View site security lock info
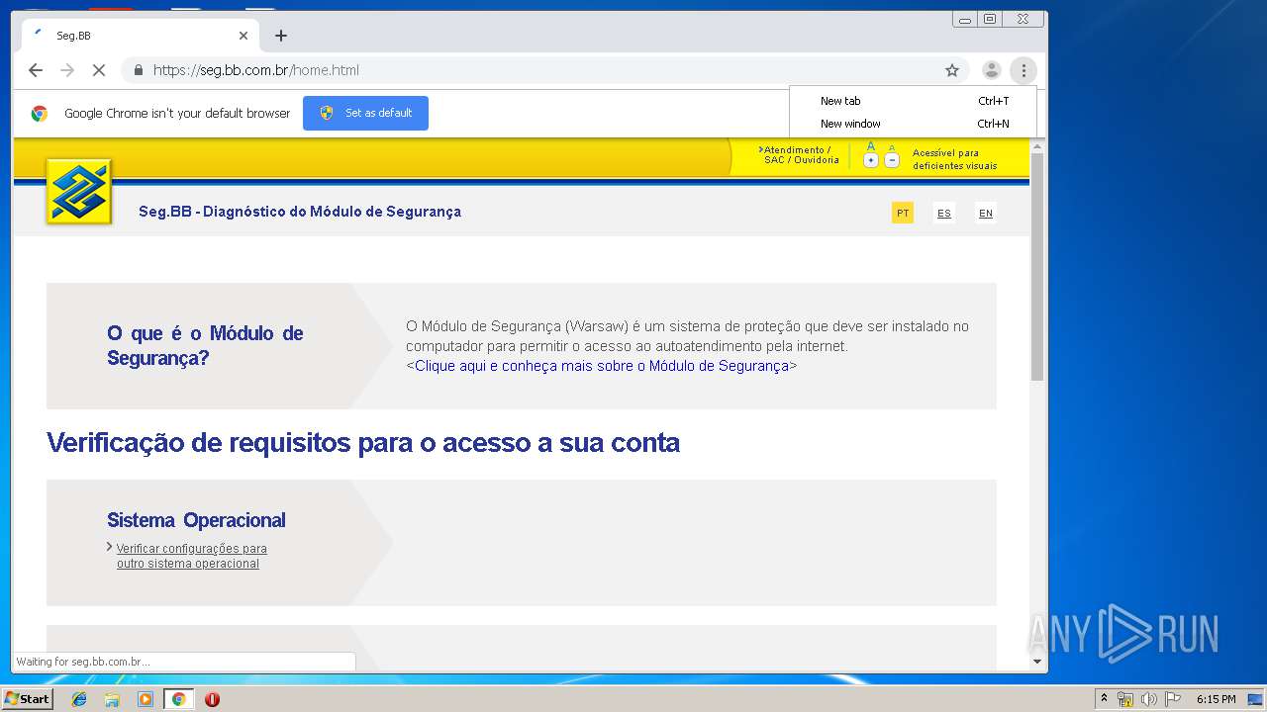This screenshot has width=1267, height=712. [139, 70]
